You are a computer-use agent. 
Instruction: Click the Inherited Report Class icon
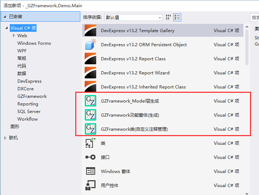pyautogui.click(x=90, y=86)
